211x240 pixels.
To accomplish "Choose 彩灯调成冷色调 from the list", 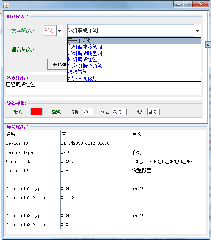I will pyautogui.click(x=134, y=47).
